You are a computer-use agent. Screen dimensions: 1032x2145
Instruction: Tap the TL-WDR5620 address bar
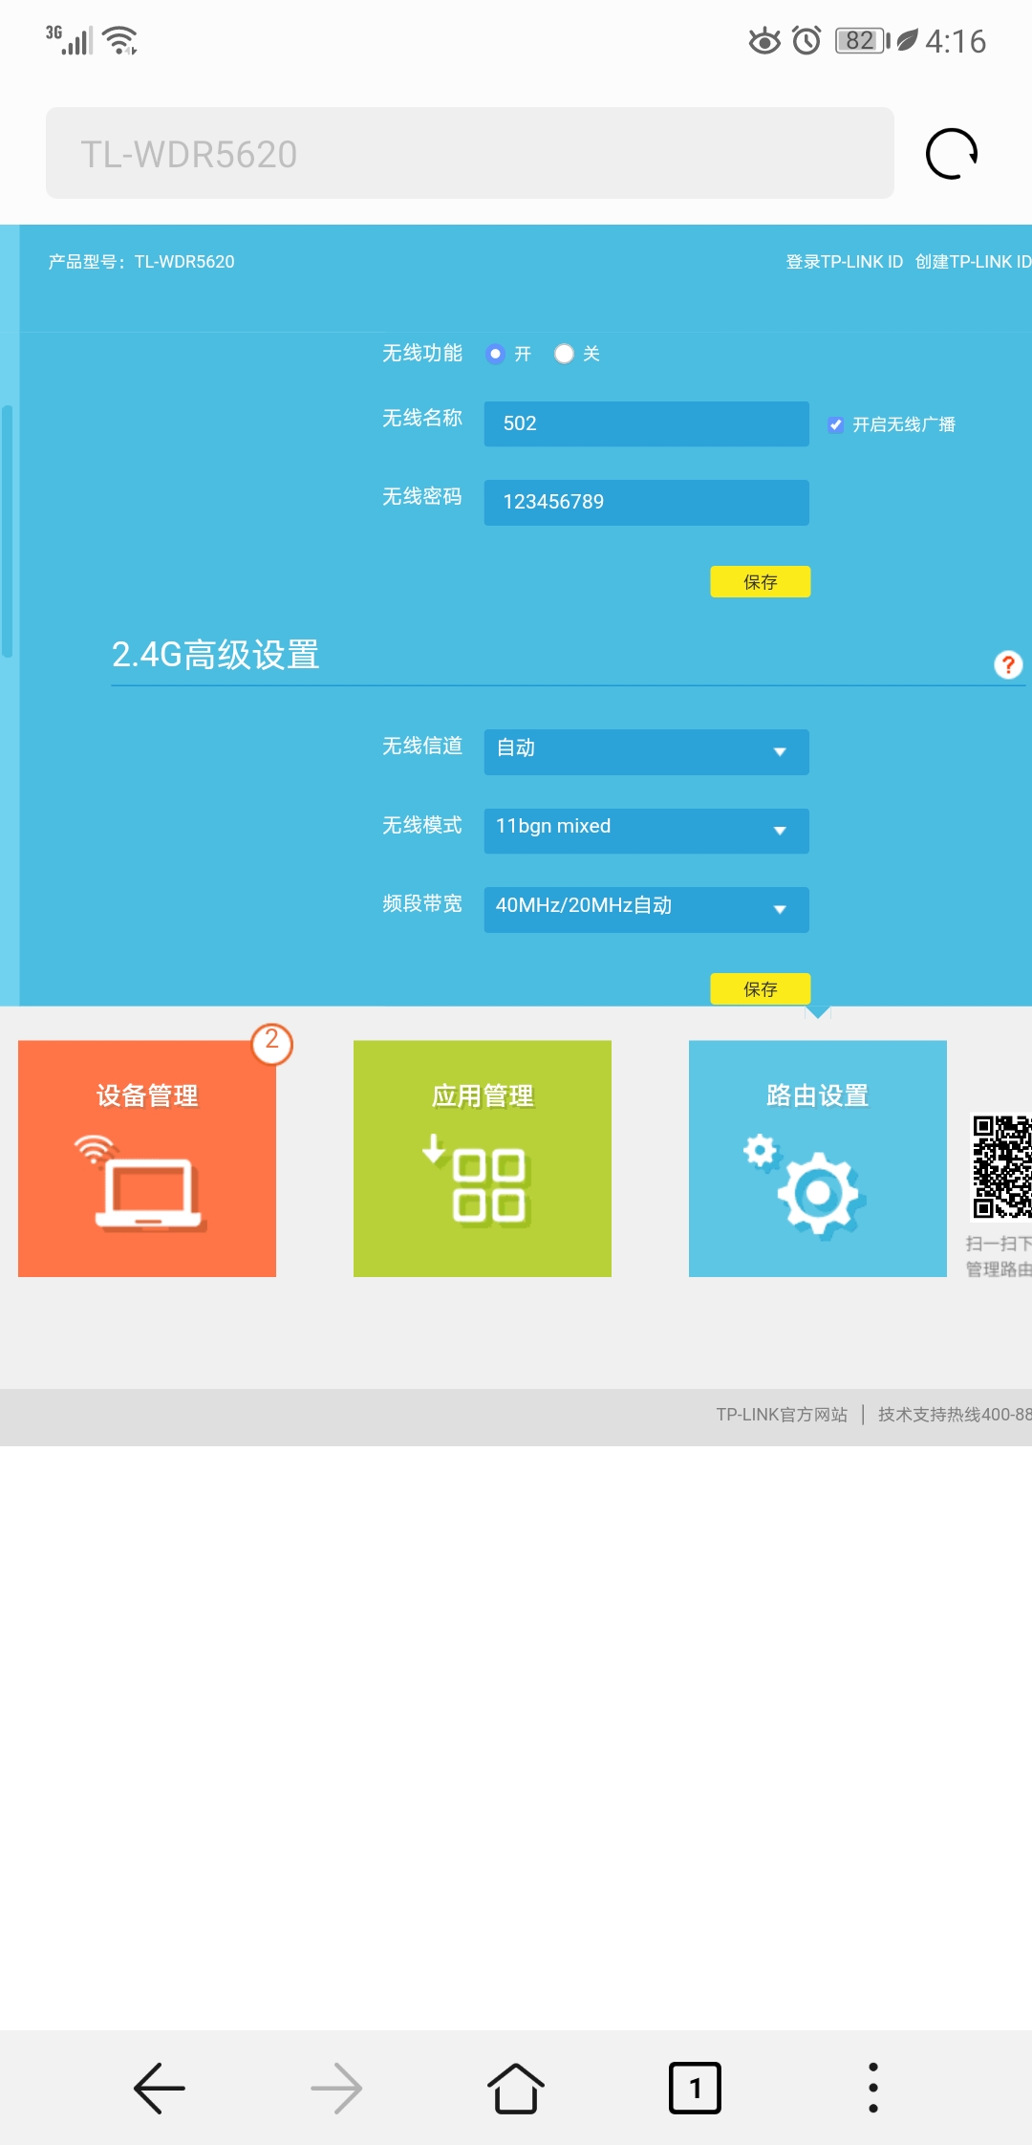469,154
